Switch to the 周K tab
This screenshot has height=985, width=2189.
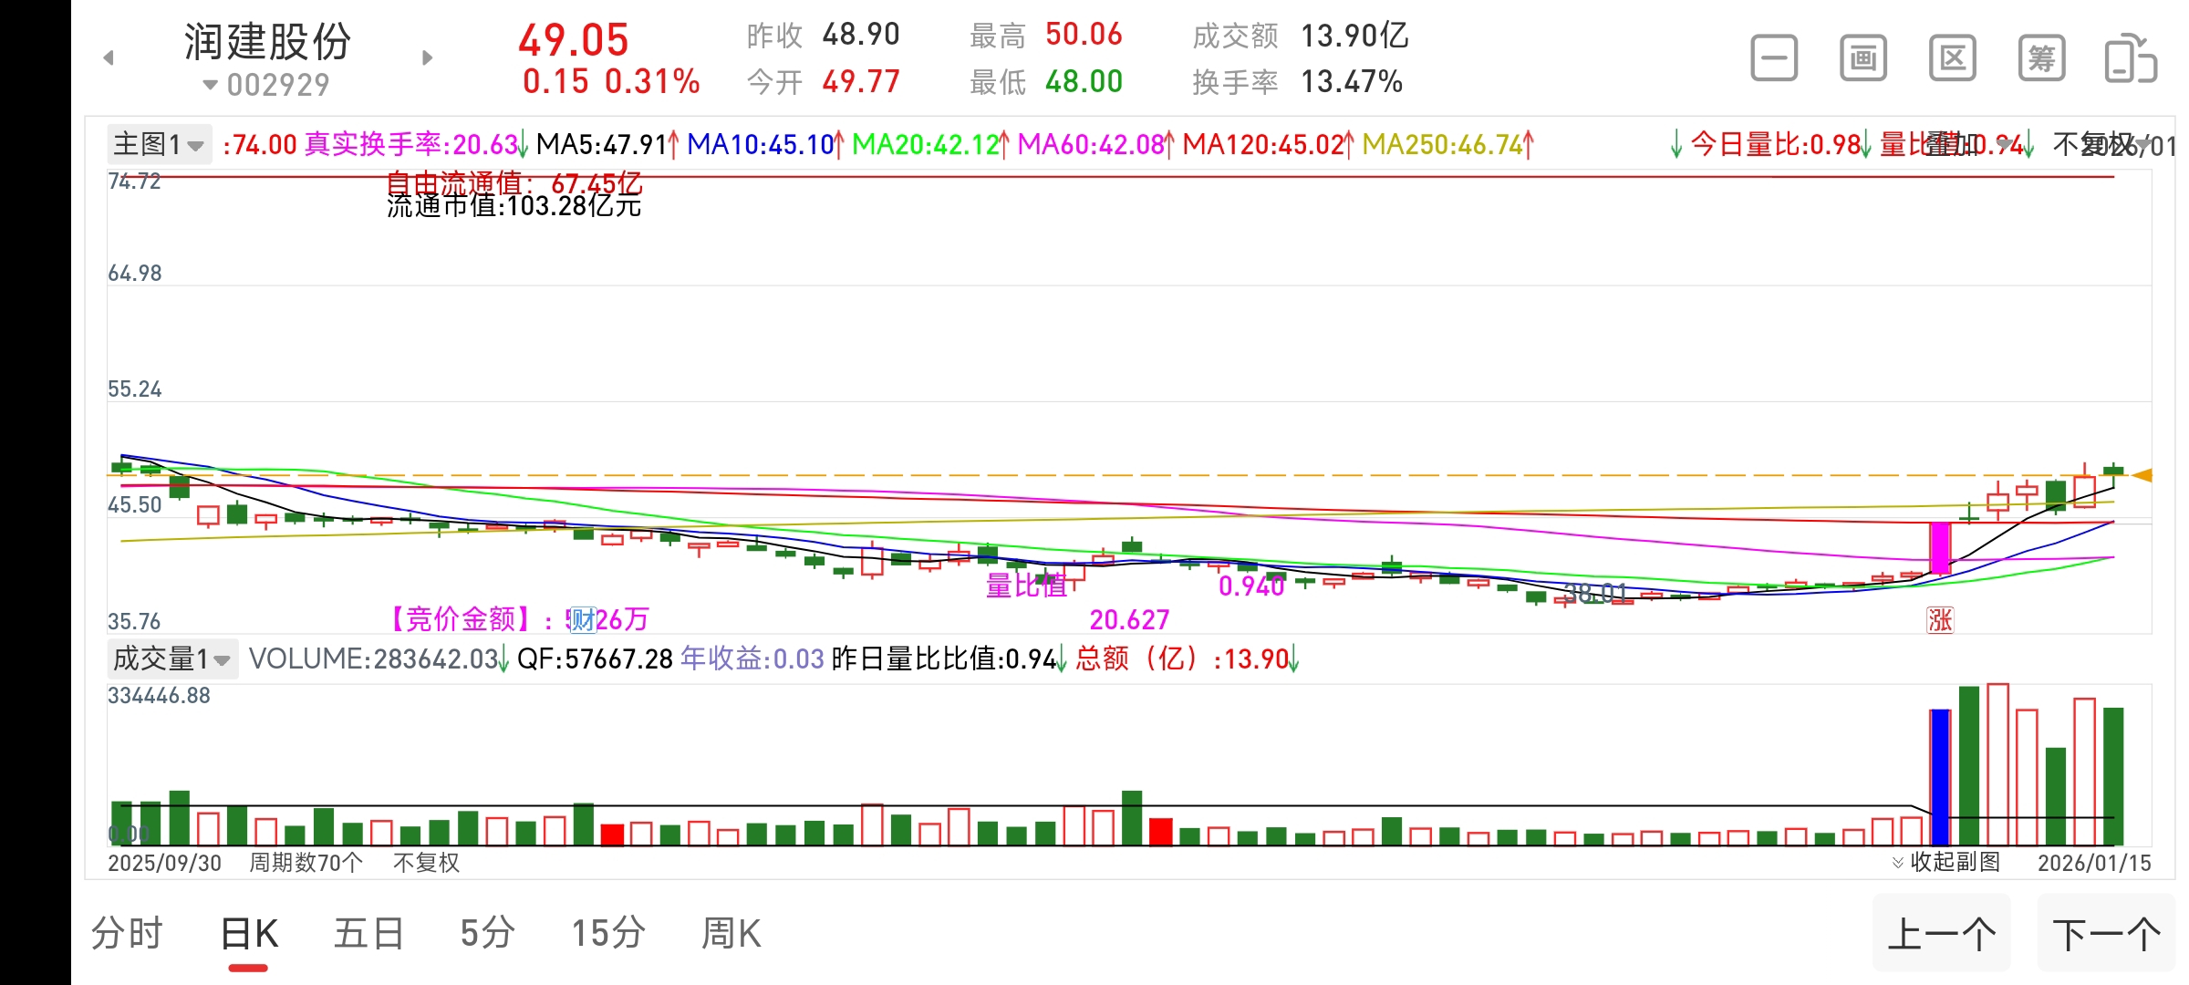pos(731,934)
